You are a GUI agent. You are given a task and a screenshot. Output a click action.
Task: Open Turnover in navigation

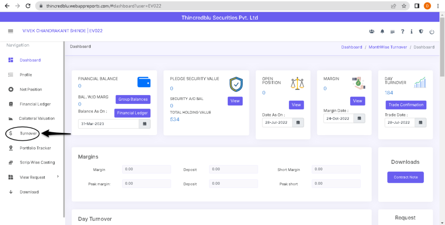pyautogui.click(x=28, y=133)
